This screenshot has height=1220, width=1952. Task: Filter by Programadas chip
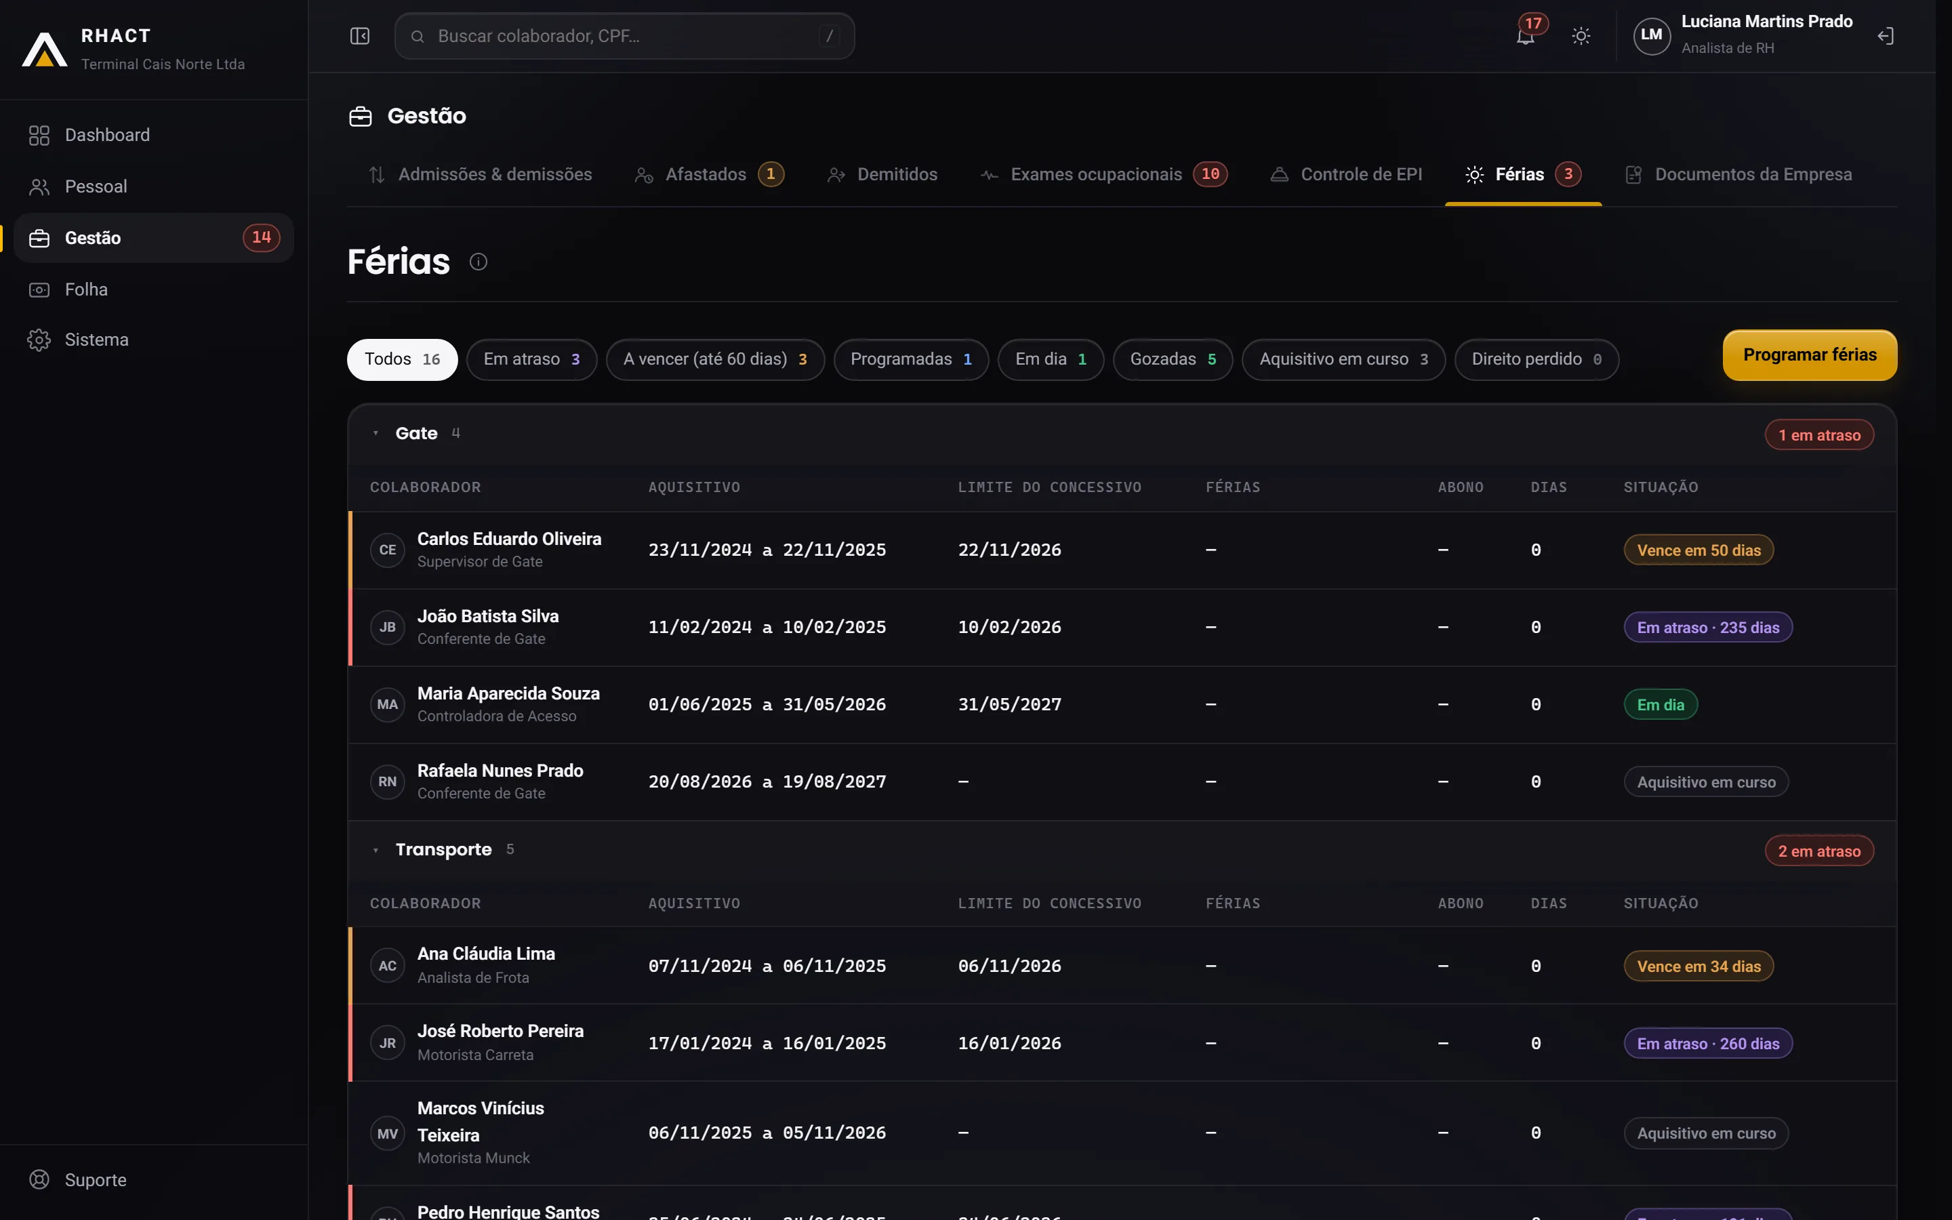pyautogui.click(x=912, y=359)
